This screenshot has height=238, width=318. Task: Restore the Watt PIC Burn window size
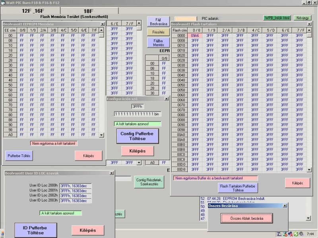(x=309, y=3)
